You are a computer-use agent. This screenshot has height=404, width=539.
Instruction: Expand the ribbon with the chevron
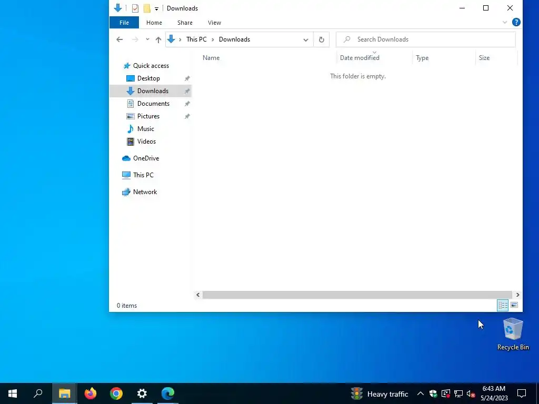pos(505,22)
